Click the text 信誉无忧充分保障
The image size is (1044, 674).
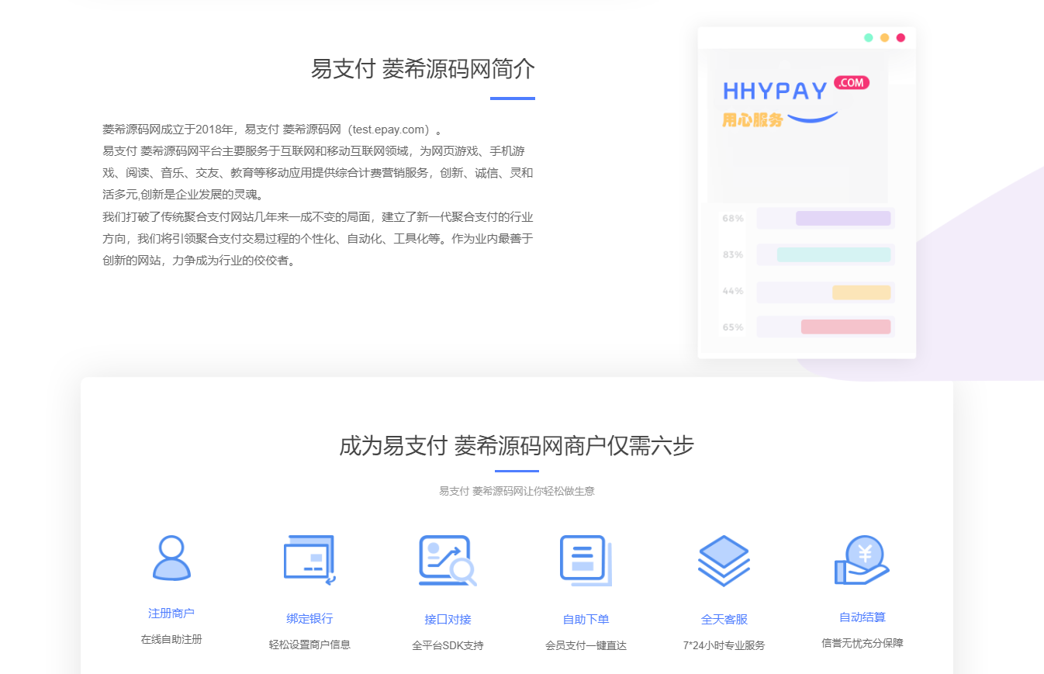863,643
